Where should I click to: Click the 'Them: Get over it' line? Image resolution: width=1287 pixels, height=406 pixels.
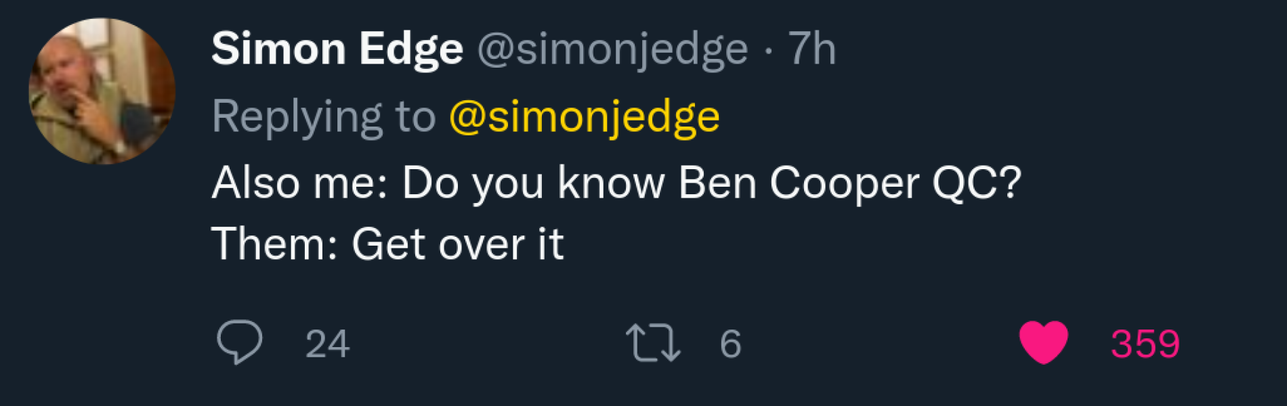(x=387, y=244)
